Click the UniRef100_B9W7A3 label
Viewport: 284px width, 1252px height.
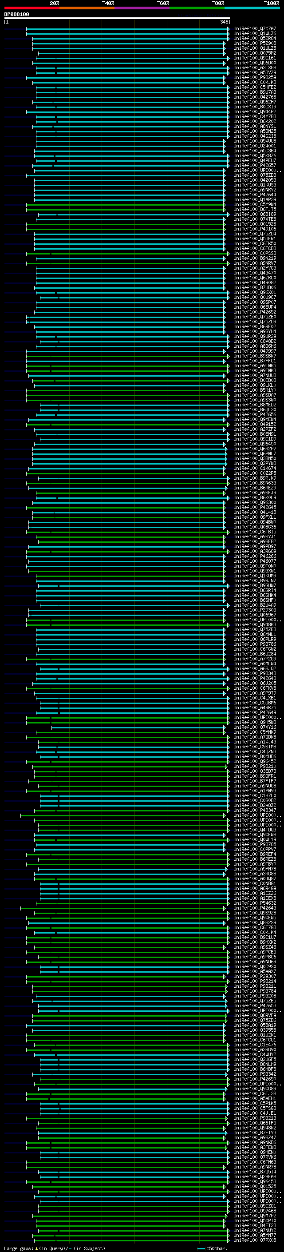coord(255,92)
